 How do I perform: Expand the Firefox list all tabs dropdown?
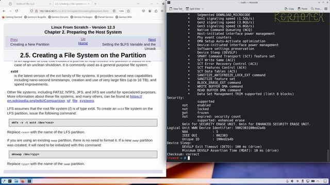[138, 4]
